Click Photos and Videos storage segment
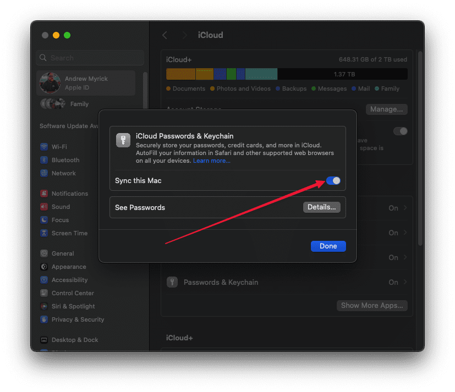 [x=205, y=74]
